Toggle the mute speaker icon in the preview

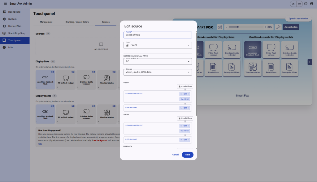coord(220,27)
